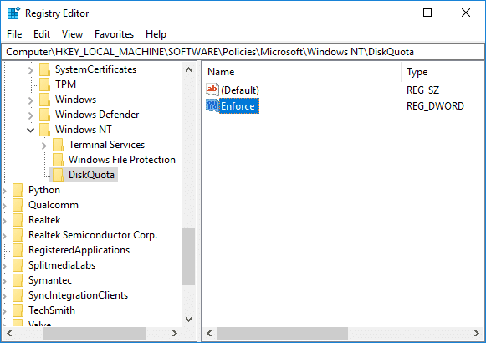Select the DiskQuota folder icon

(58, 175)
